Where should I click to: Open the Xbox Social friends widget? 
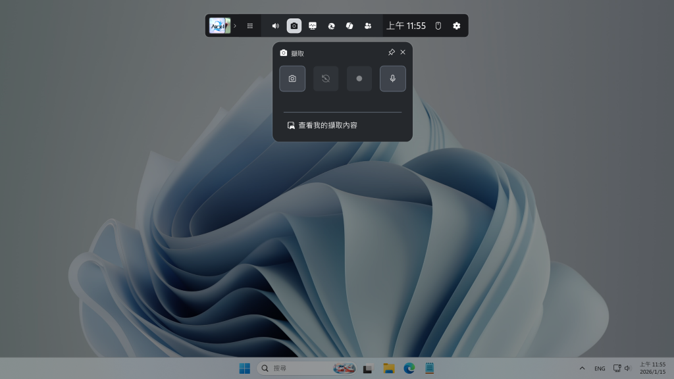click(368, 26)
